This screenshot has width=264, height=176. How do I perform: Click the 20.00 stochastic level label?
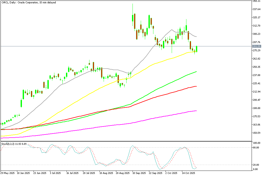(x=257, y=165)
